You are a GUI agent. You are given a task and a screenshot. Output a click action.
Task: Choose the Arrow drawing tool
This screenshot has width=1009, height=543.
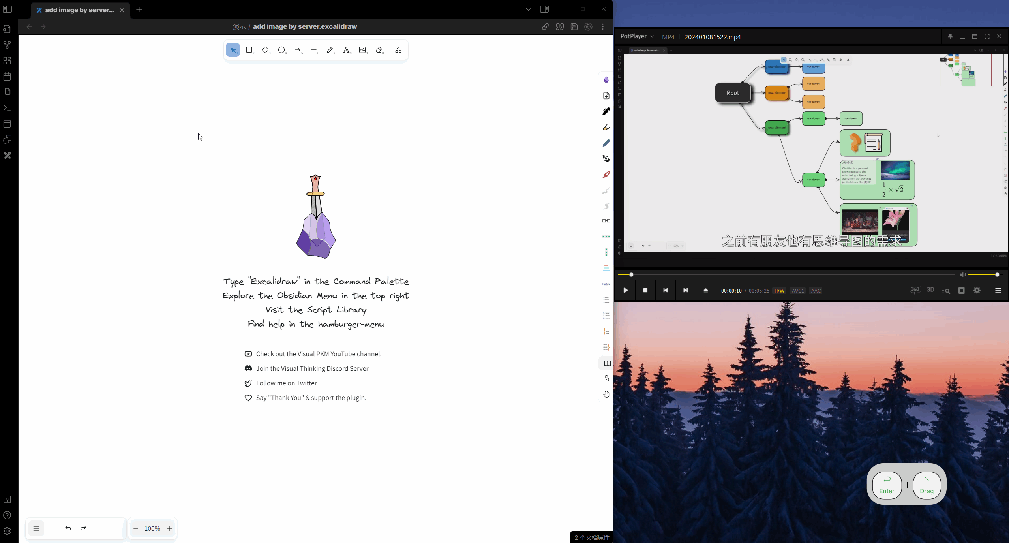[298, 50]
